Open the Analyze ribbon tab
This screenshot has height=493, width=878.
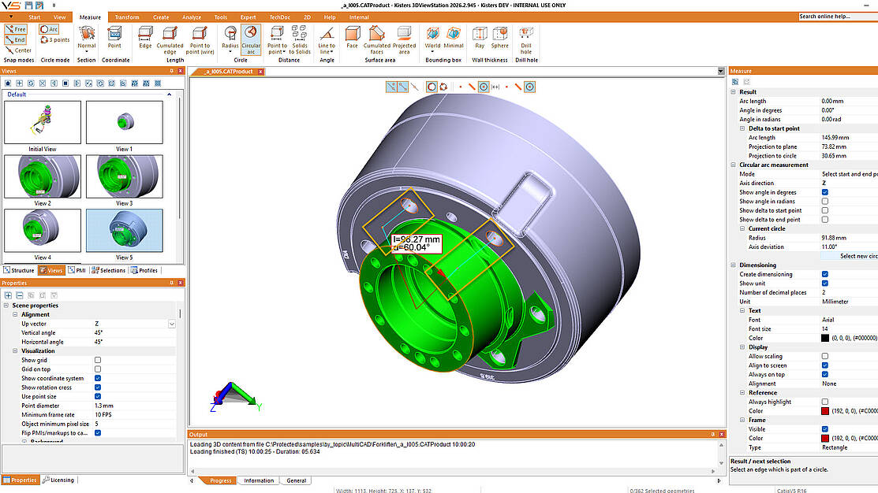[x=192, y=17]
